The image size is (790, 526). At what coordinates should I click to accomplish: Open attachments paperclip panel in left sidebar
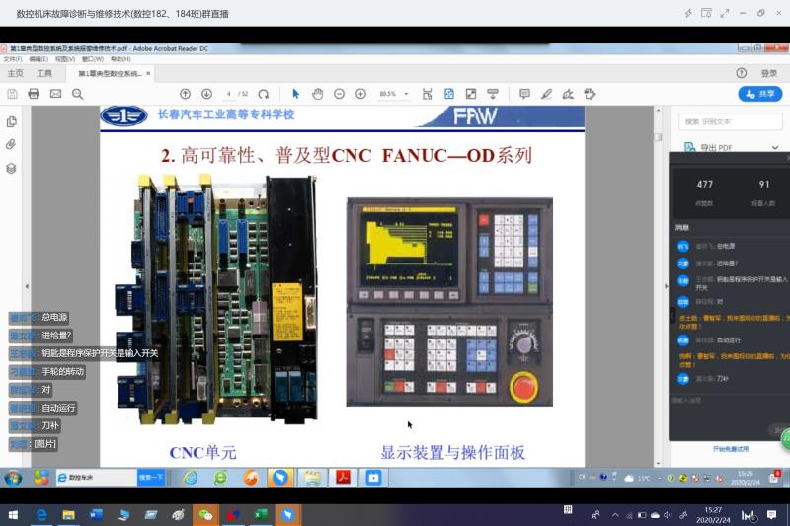pos(11,144)
